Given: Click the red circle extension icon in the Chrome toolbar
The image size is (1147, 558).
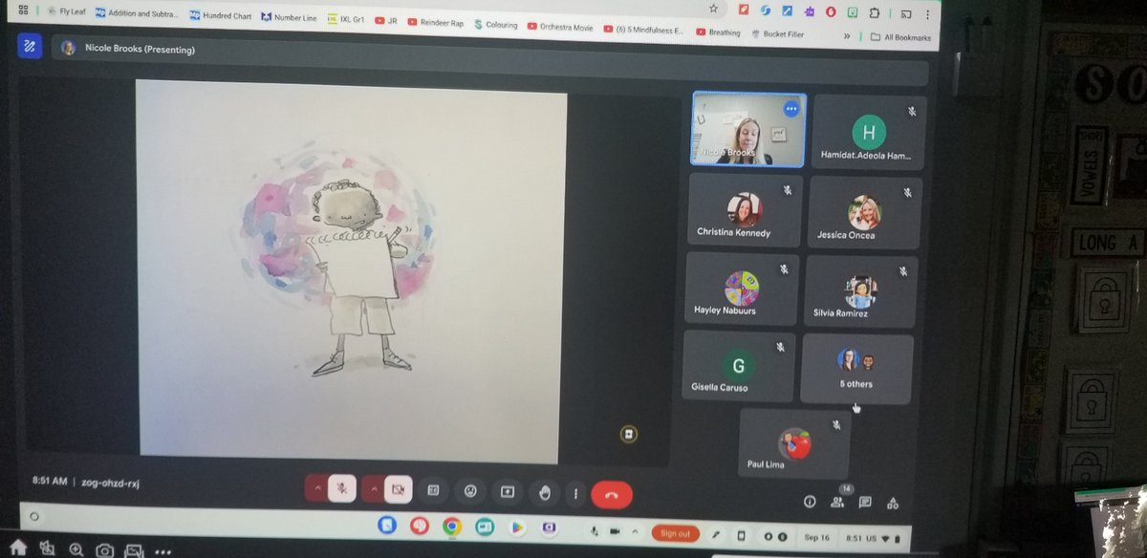Looking at the screenshot, I should tap(831, 11).
